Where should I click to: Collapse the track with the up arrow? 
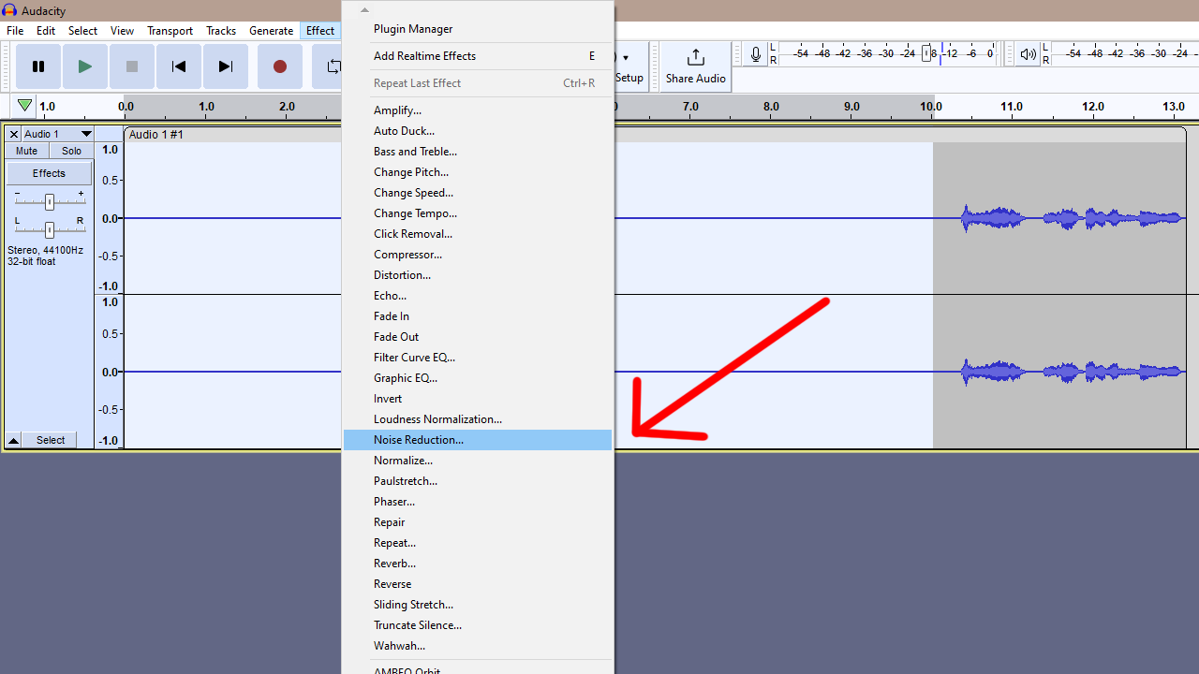(x=14, y=440)
